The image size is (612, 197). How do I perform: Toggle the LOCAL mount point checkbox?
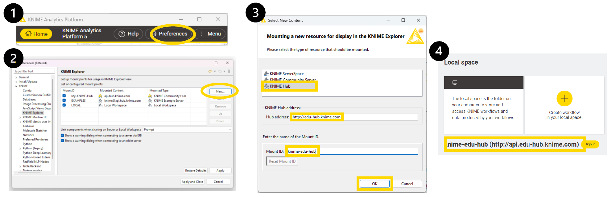[x=64, y=105]
